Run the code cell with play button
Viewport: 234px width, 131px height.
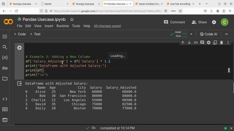tap(19, 48)
